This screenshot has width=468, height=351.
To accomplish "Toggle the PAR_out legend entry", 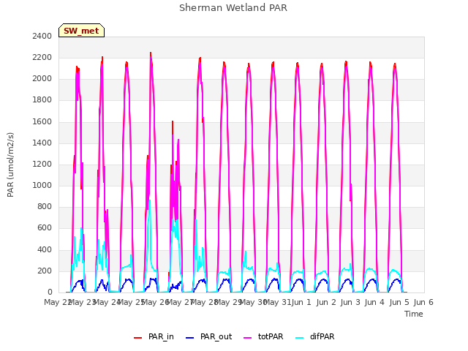I will [x=208, y=336].
